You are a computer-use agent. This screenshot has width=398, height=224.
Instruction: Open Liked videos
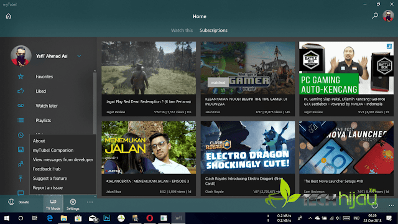coord(40,91)
